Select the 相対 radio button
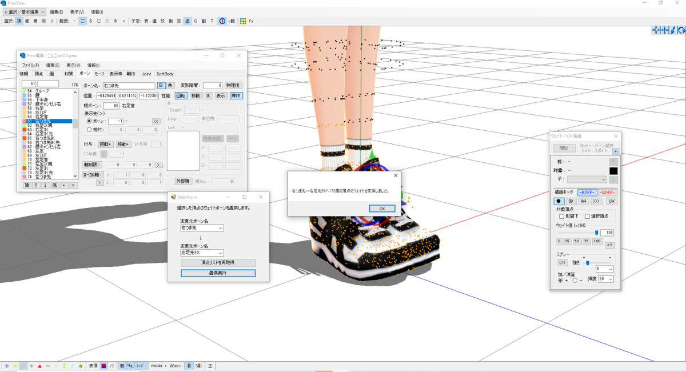This screenshot has width=686, height=372. (x=89, y=130)
